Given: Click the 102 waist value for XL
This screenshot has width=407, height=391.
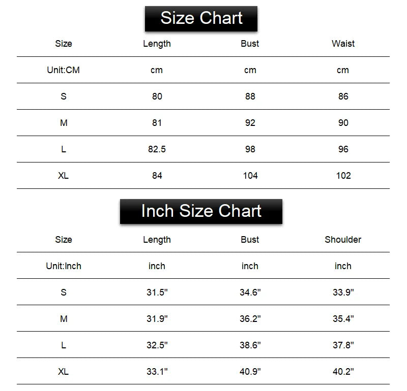Looking at the screenshot, I should pyautogui.click(x=343, y=176).
